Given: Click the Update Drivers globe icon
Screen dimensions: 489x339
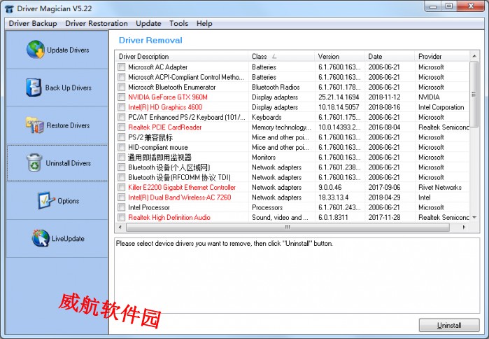Looking at the screenshot, I should pyautogui.click(x=36, y=49).
